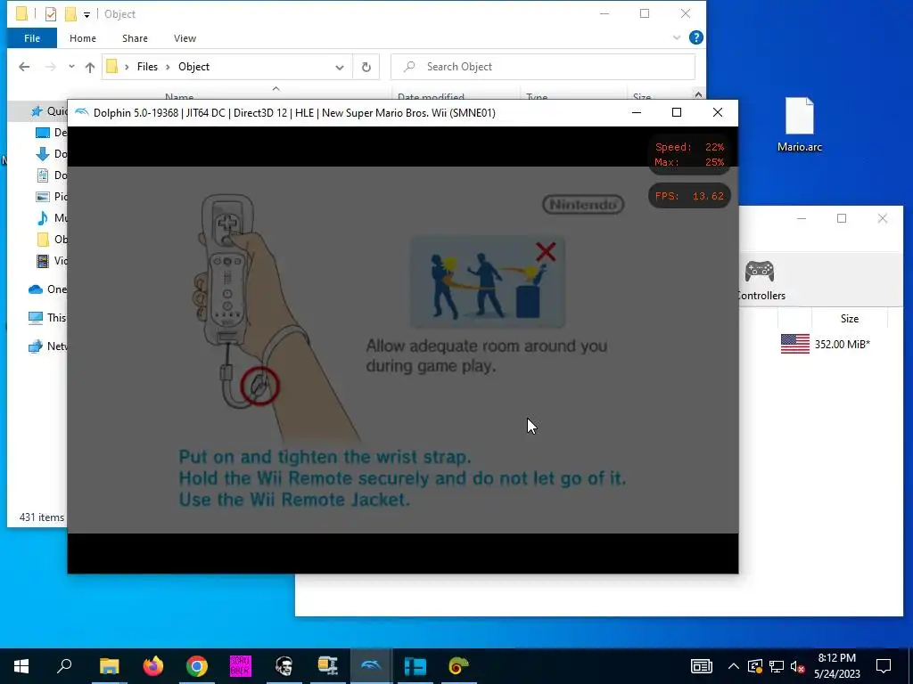Switch to Dolphin emulator taskbar icon

[x=371, y=666]
